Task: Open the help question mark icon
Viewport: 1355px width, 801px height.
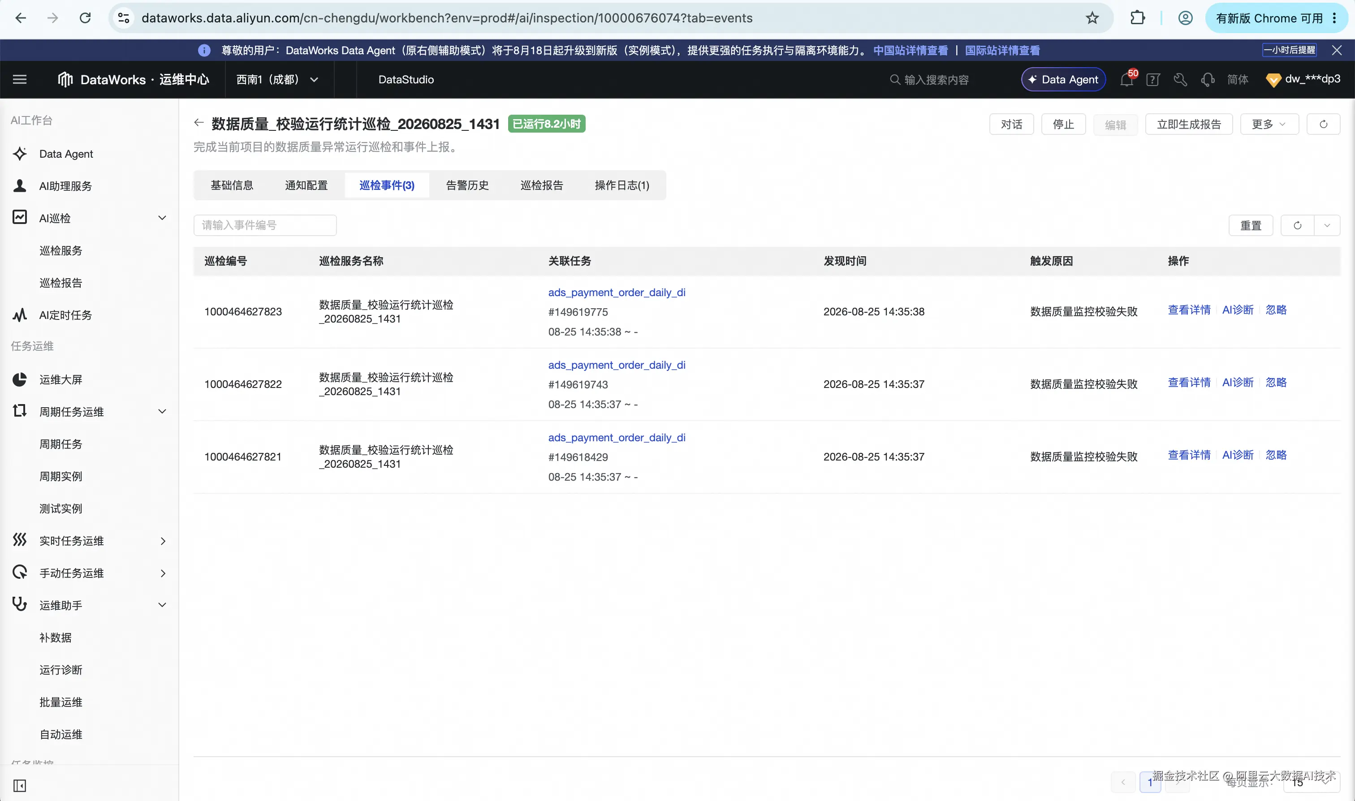Action: pyautogui.click(x=1153, y=80)
